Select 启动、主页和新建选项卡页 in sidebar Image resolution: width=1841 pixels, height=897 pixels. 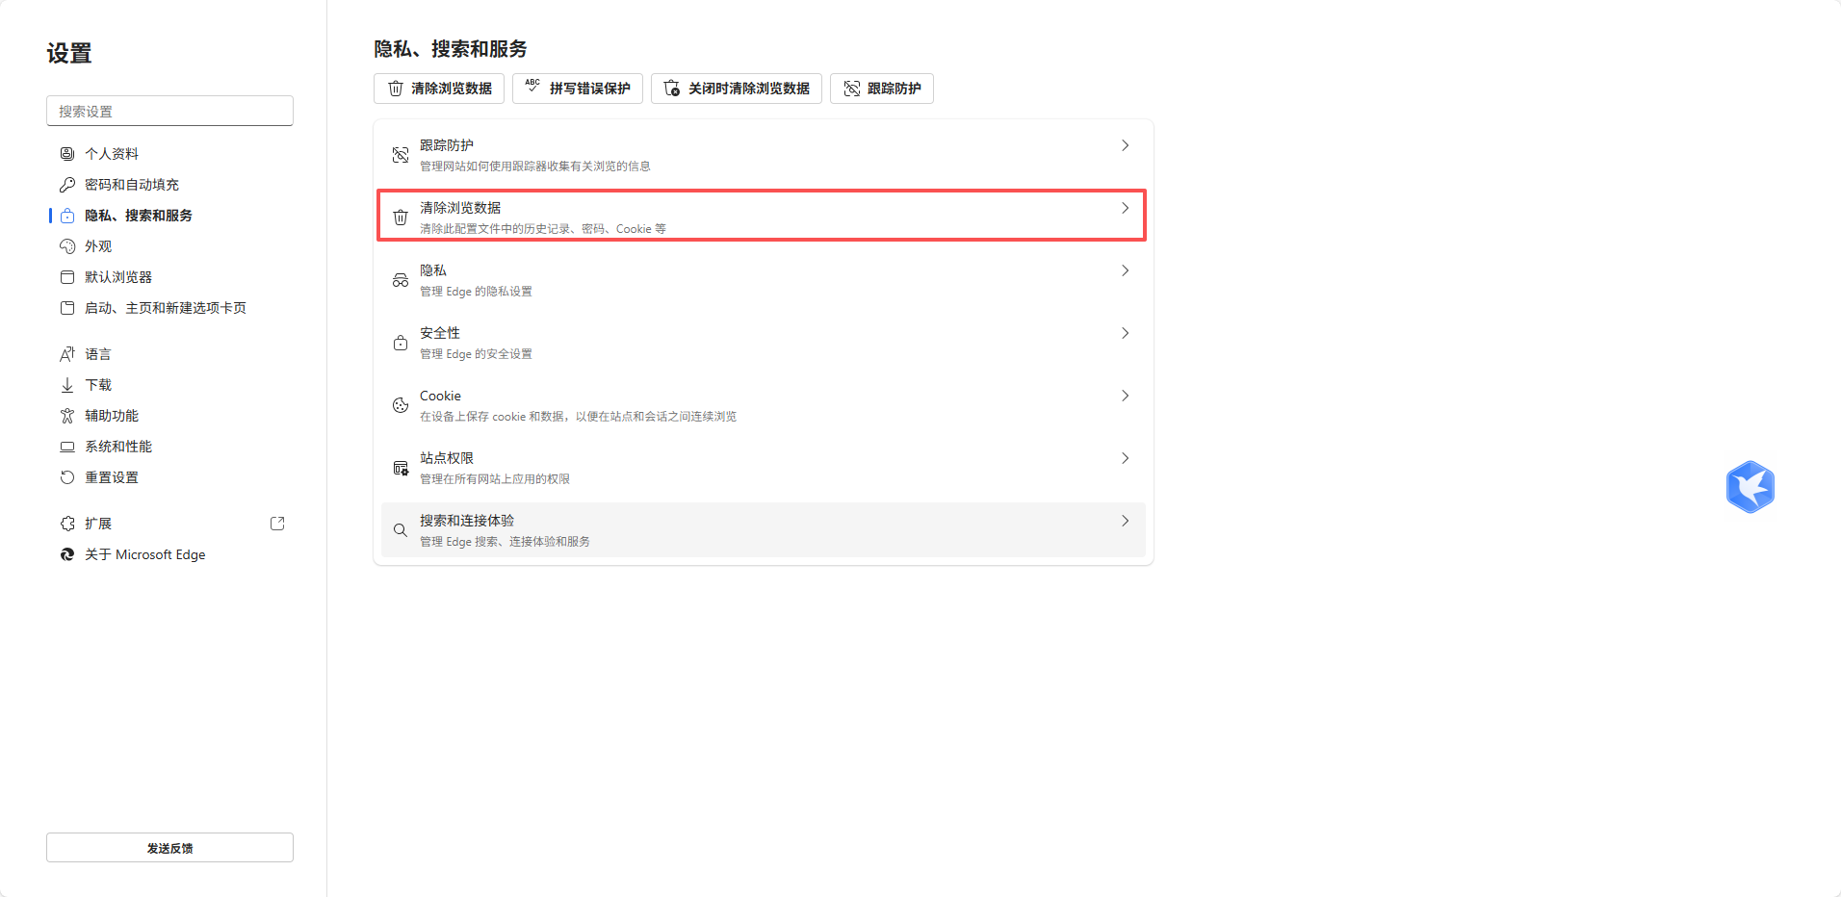point(164,307)
